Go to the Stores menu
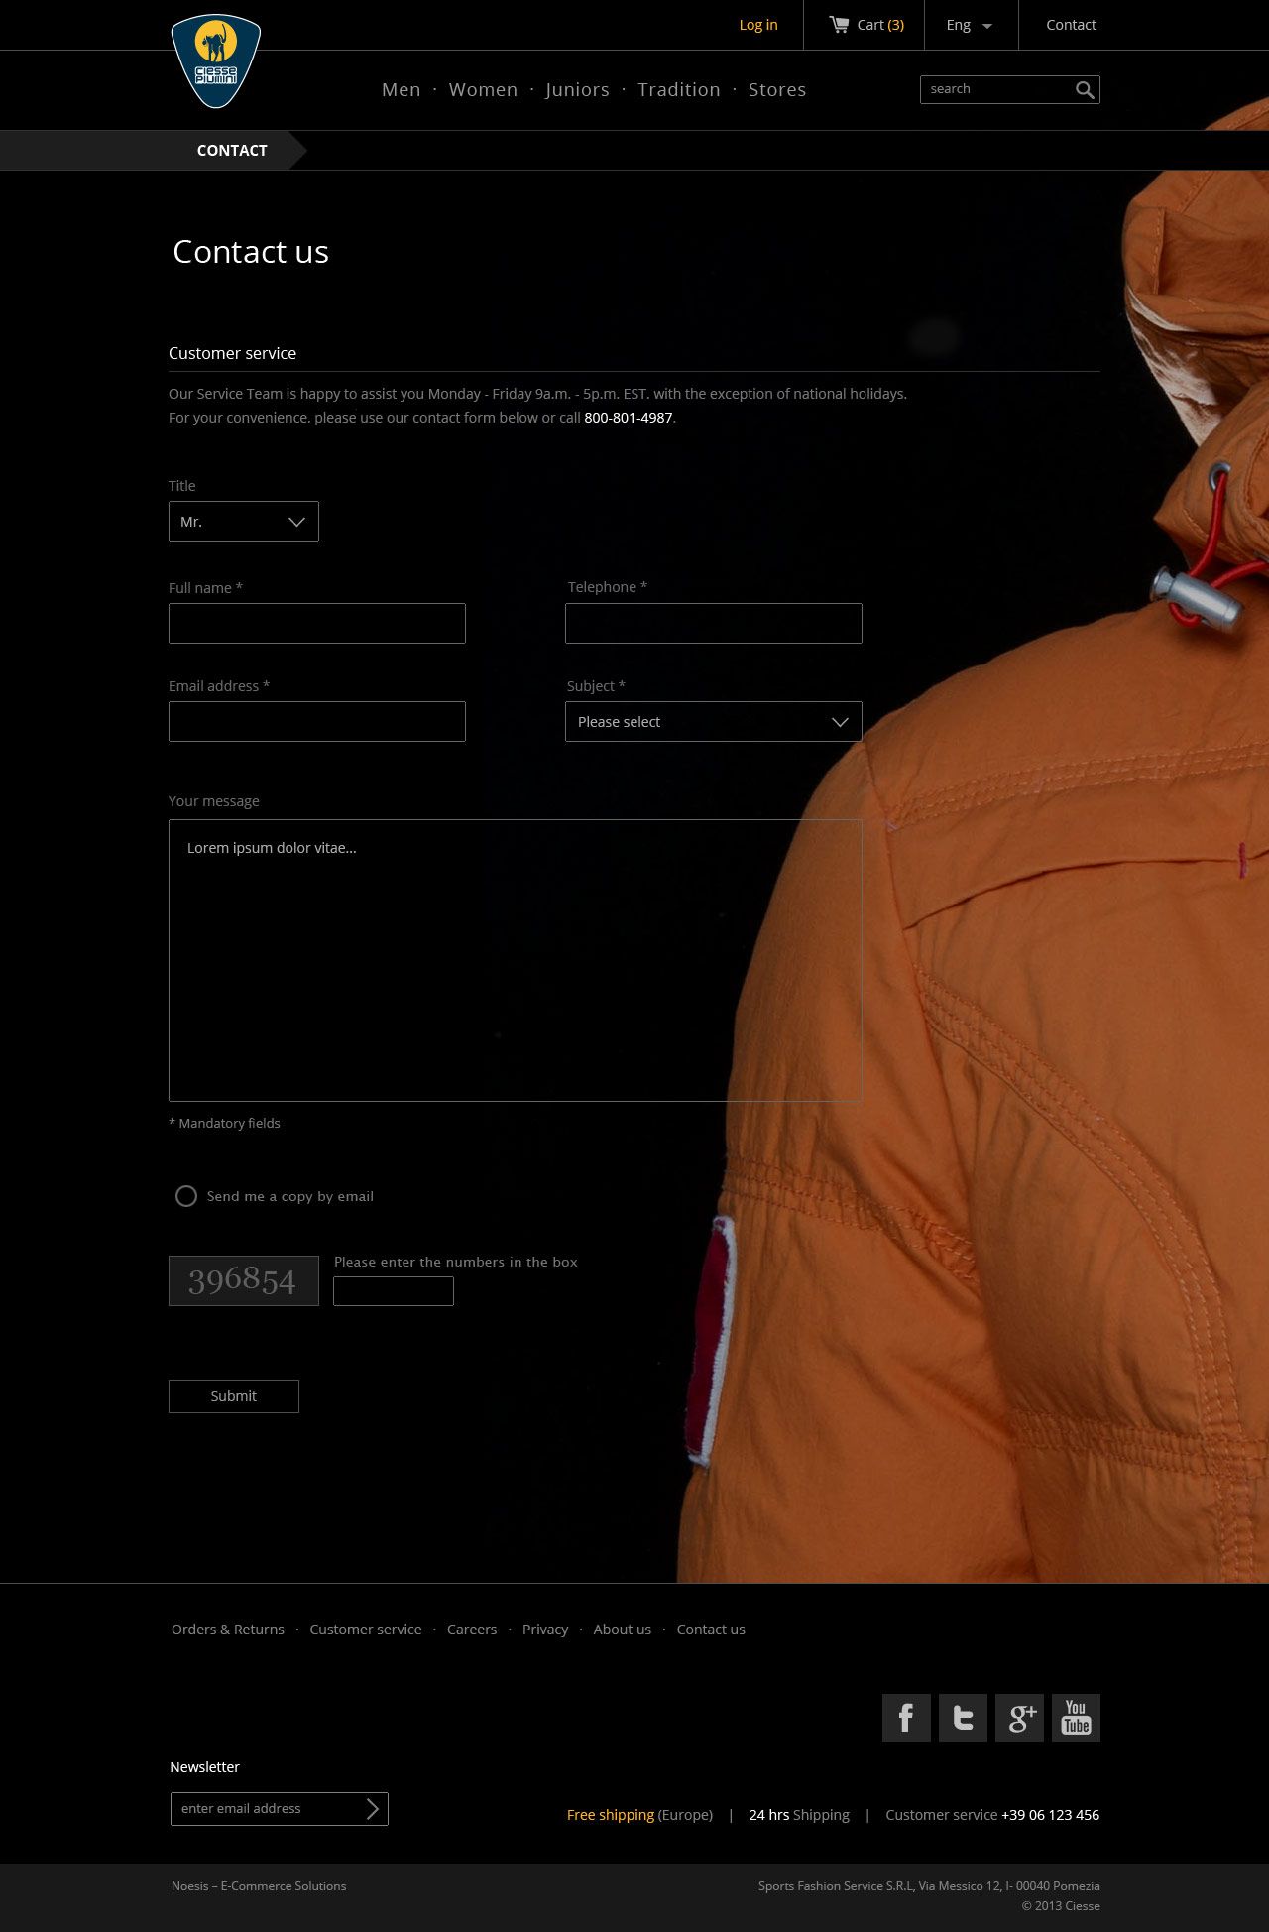1269x1932 pixels. pyautogui.click(x=777, y=90)
